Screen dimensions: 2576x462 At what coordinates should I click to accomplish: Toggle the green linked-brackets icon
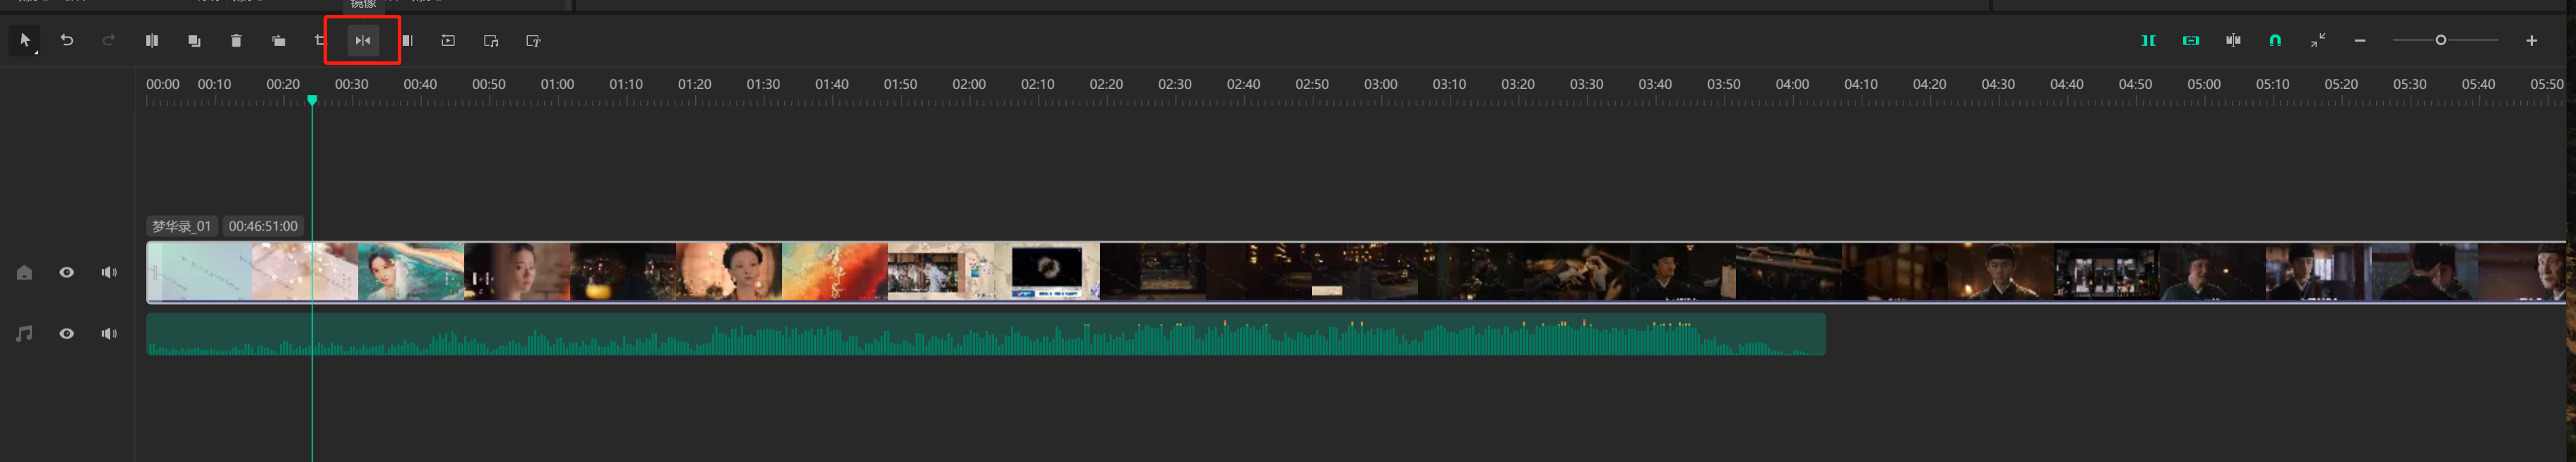pos(2191,41)
